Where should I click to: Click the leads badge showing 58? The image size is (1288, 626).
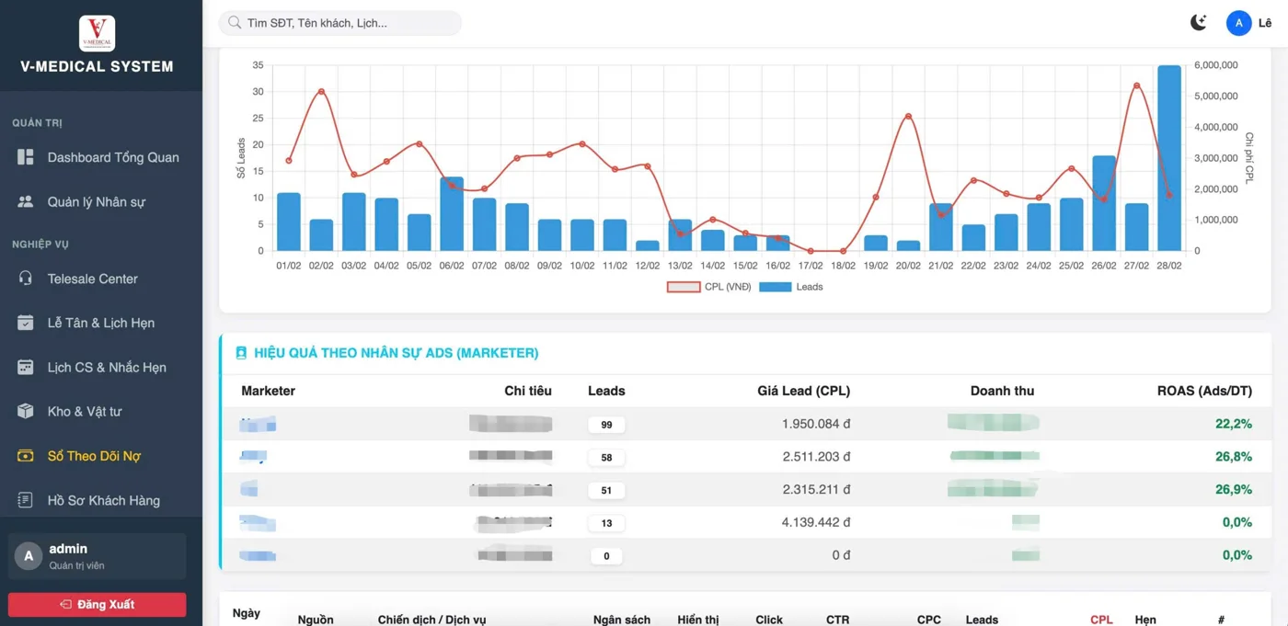tap(606, 457)
